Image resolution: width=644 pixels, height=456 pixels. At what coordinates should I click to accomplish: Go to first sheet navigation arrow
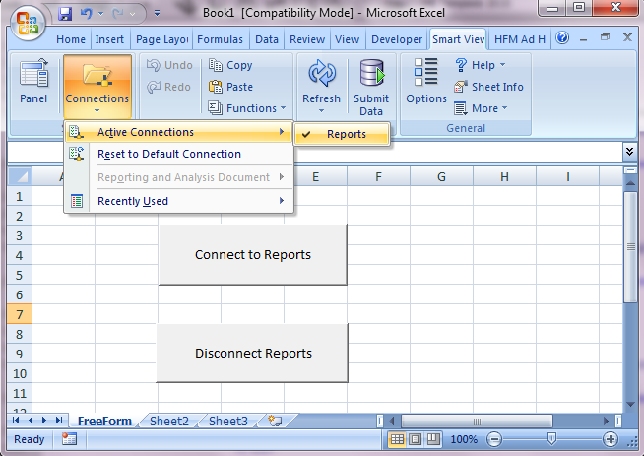tap(16, 421)
